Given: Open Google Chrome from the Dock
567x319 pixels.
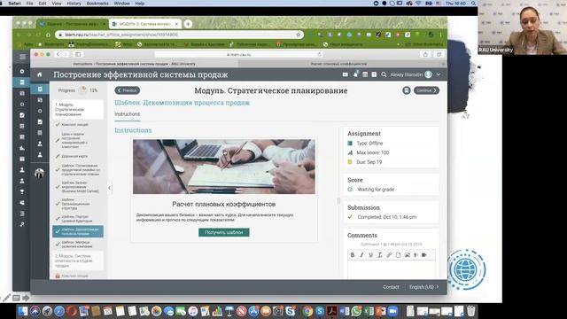Looking at the screenshot, I should [307, 311].
